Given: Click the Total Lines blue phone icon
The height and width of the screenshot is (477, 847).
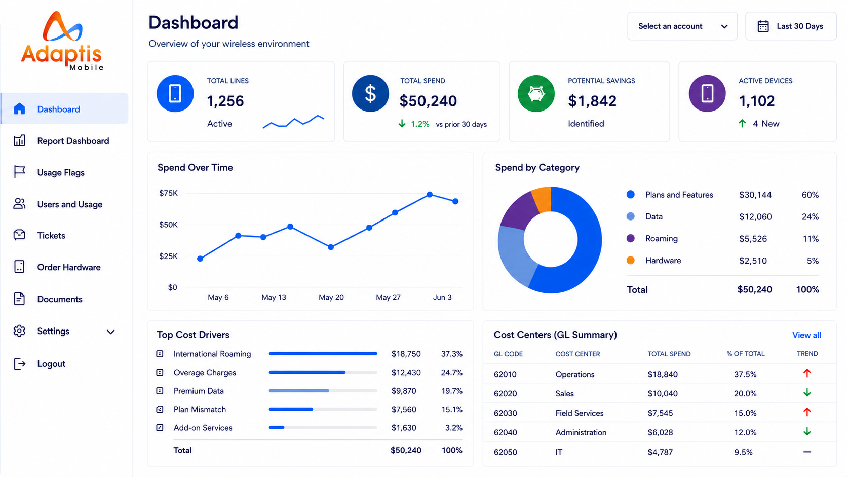Looking at the screenshot, I should click(x=175, y=93).
